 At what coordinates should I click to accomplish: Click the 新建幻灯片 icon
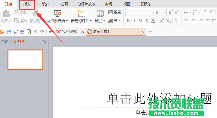81,14
